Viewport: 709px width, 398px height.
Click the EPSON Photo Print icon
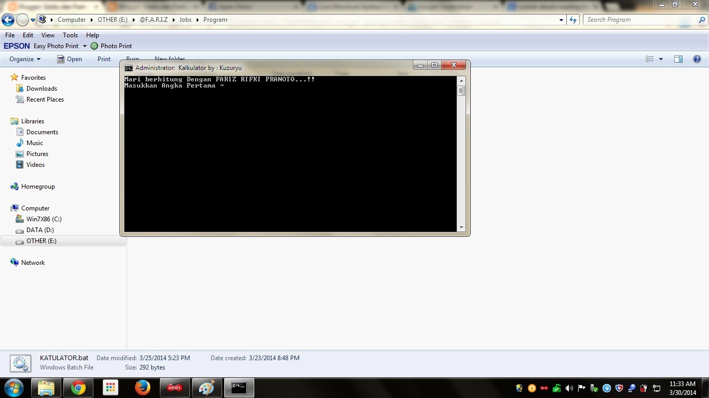[94, 46]
